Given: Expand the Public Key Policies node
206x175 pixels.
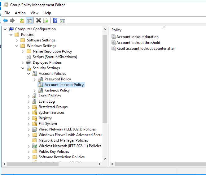Looking at the screenshot, I should (x=28, y=152).
